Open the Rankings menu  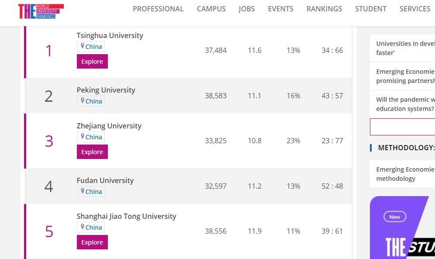[325, 9]
